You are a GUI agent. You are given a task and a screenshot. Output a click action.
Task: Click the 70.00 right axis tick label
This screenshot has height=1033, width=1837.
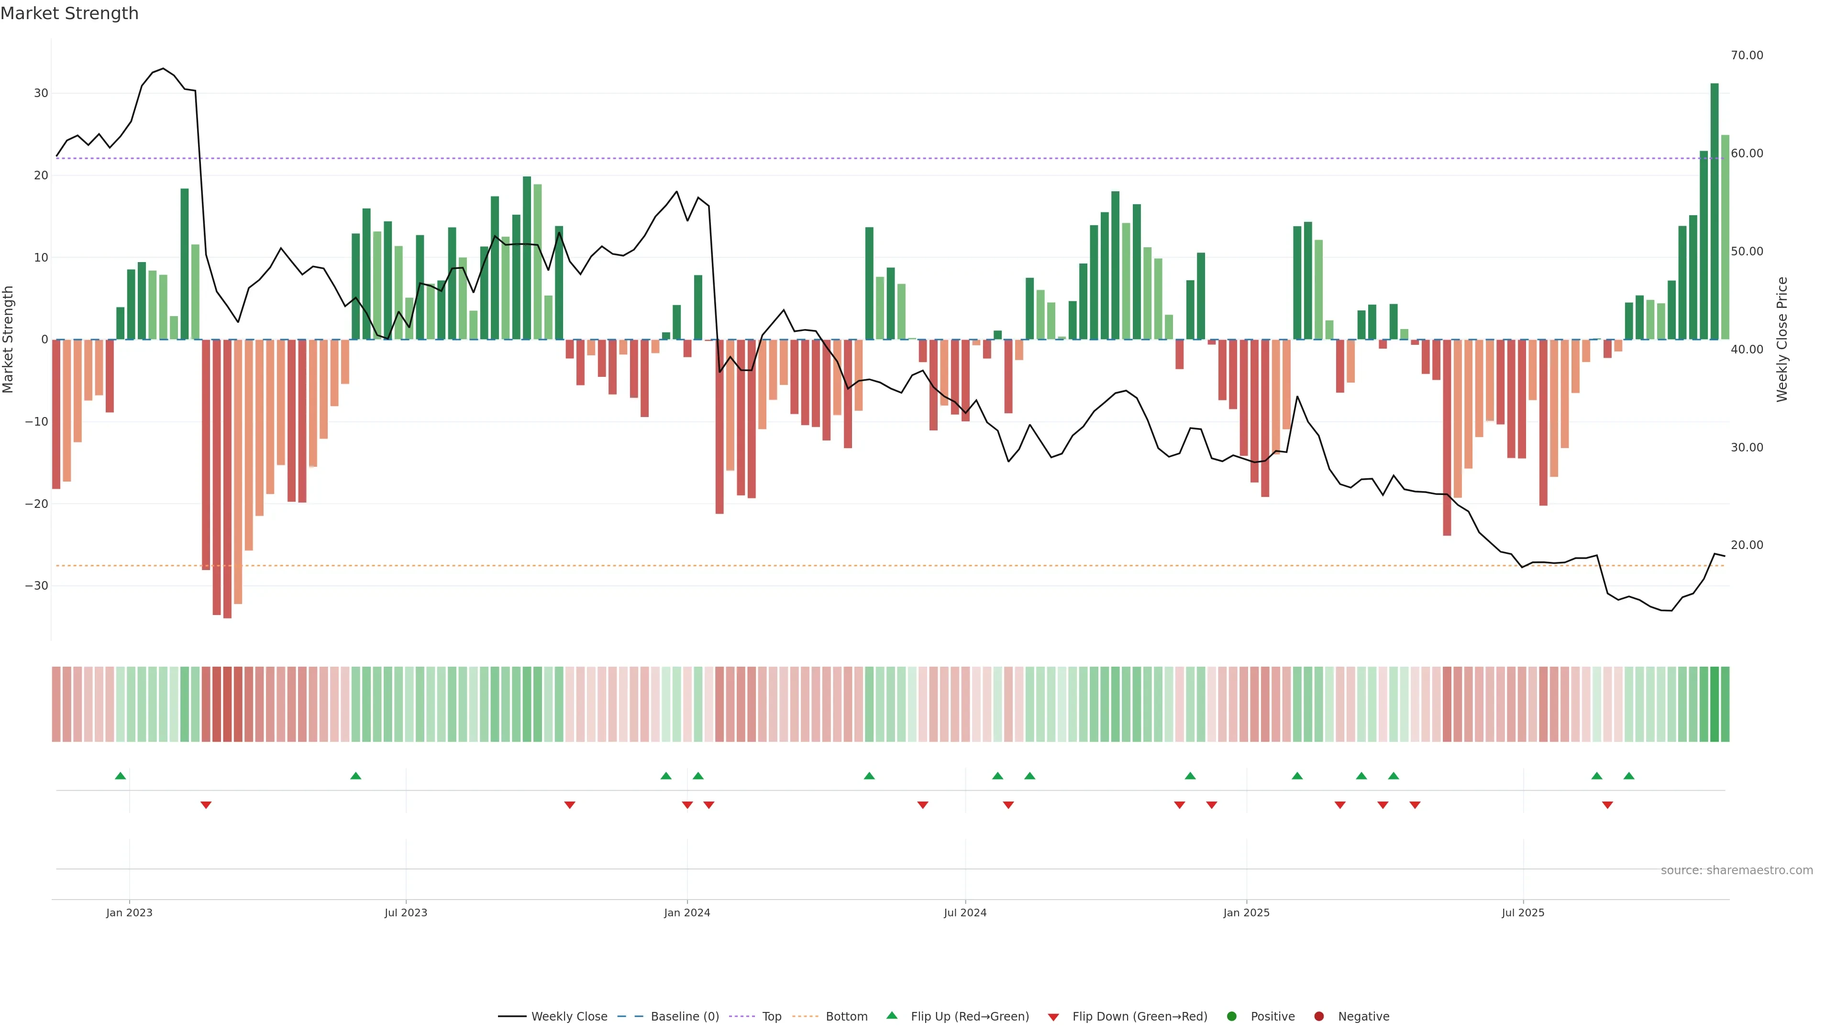[x=1747, y=55]
